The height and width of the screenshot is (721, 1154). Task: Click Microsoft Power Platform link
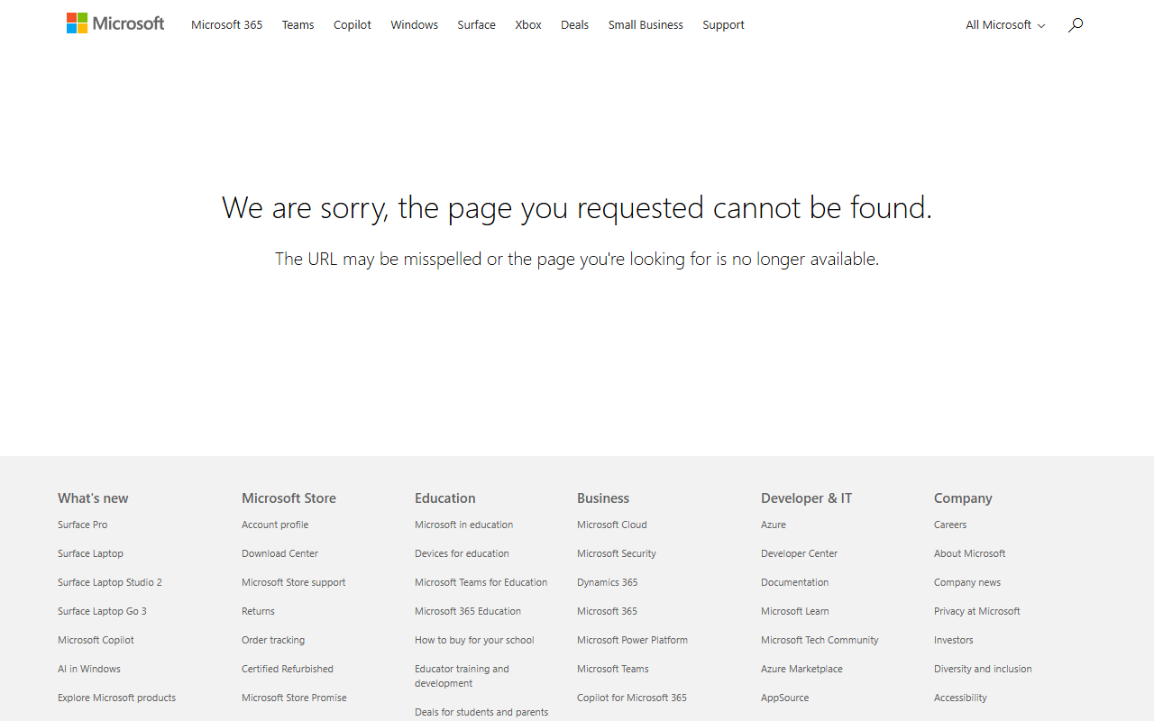pyautogui.click(x=632, y=640)
